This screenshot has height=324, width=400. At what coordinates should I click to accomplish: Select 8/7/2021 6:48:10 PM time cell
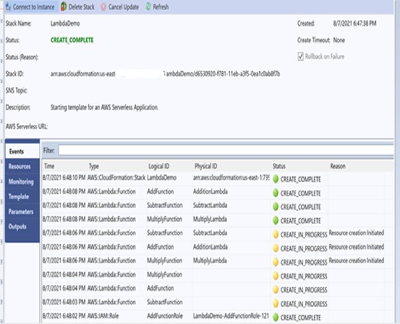[x=64, y=178]
